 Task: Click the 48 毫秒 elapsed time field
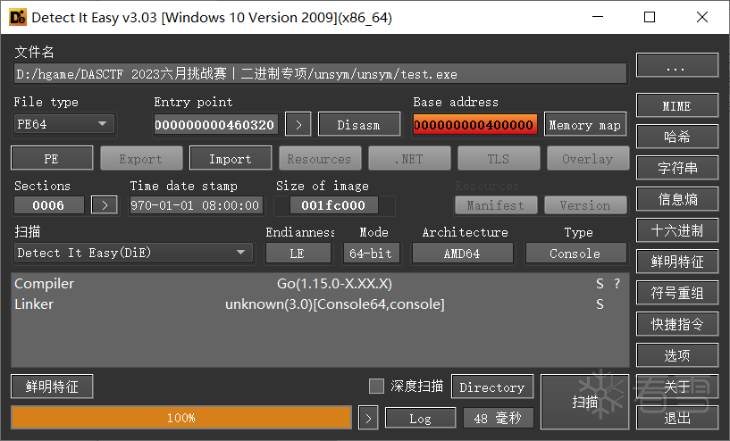point(498,418)
